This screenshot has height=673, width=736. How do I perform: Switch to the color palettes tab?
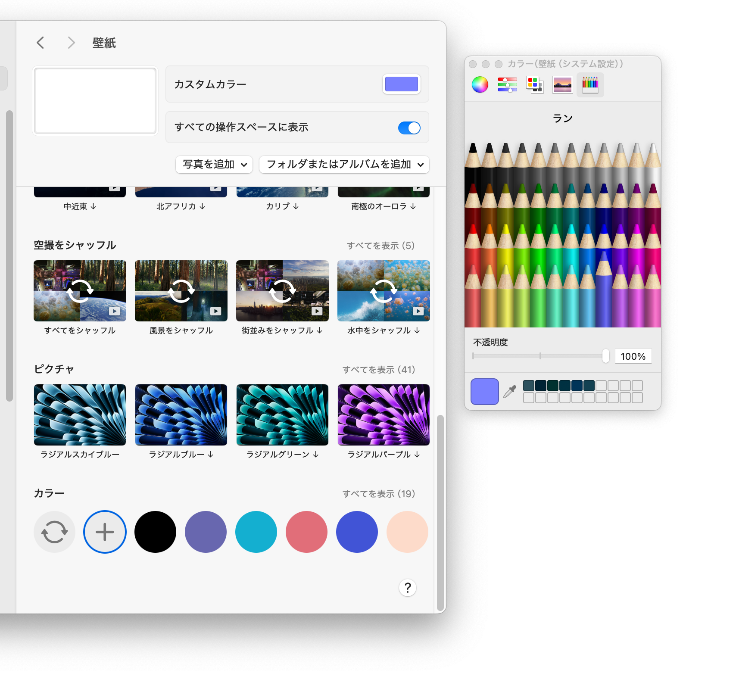pyautogui.click(x=535, y=84)
